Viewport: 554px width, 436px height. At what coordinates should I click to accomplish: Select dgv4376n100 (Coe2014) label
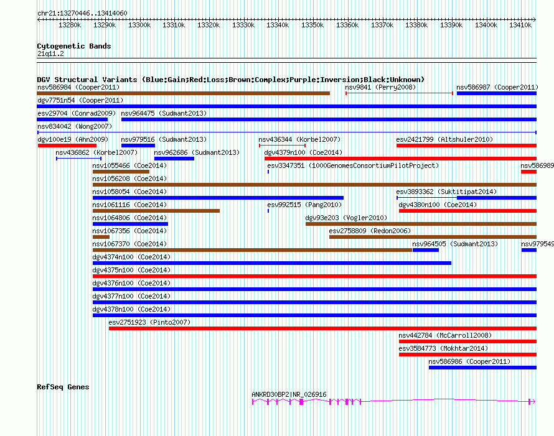131,283
